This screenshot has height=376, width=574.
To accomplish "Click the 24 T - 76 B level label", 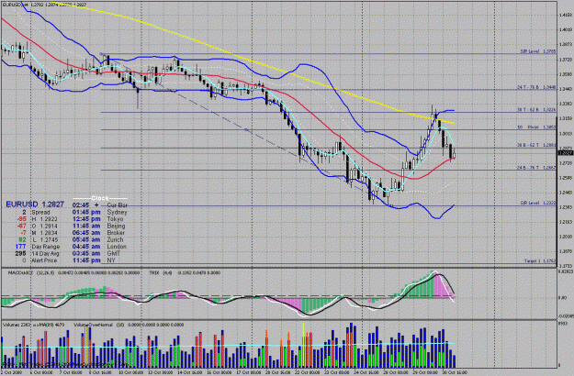I will [x=536, y=88].
